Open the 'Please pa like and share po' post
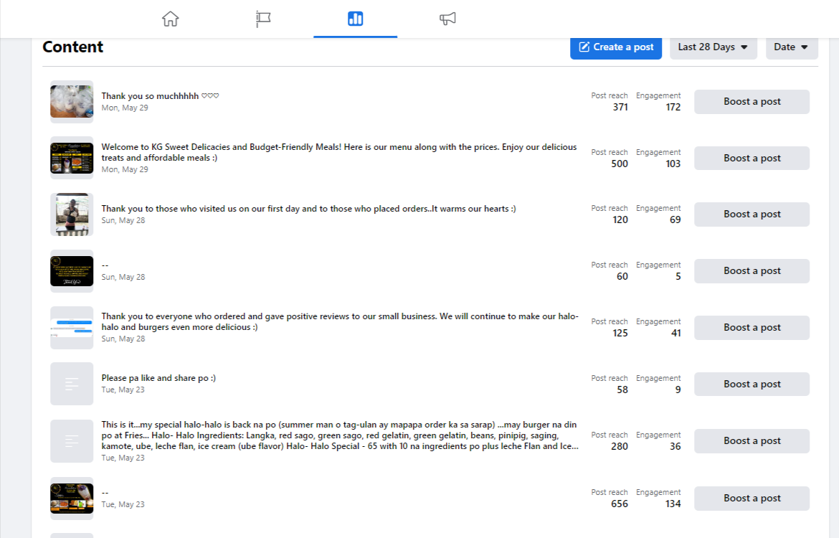Image resolution: width=839 pixels, height=538 pixels. [158, 378]
